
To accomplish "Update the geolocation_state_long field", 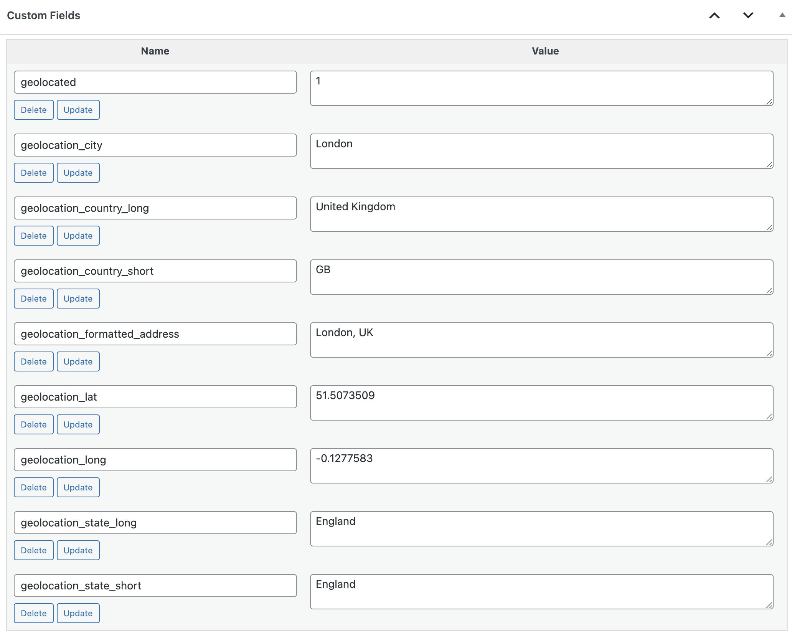I will (x=78, y=550).
